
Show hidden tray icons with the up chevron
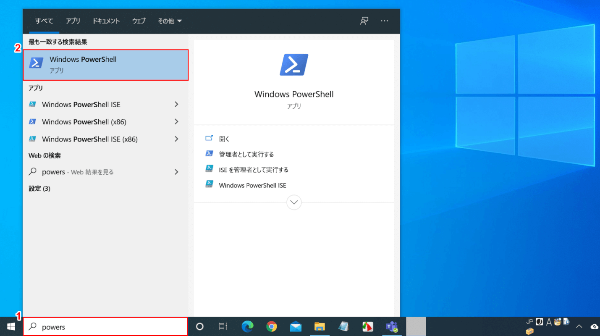[579, 326]
